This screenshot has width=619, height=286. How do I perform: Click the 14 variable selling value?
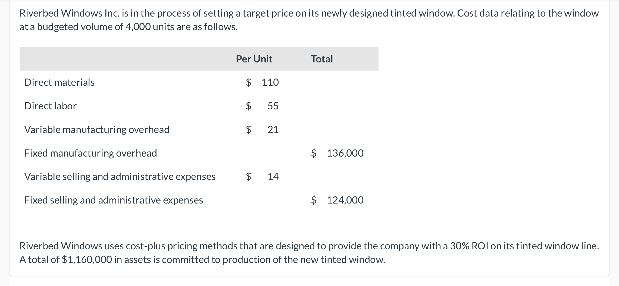click(273, 176)
